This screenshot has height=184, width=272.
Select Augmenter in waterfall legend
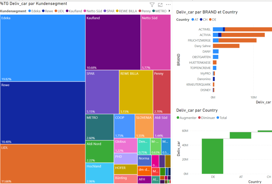pos(186,118)
